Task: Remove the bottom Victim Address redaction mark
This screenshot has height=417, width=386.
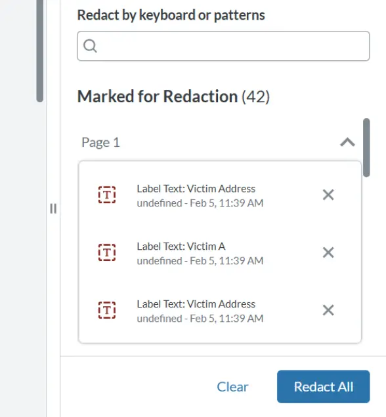Action: pos(328,310)
